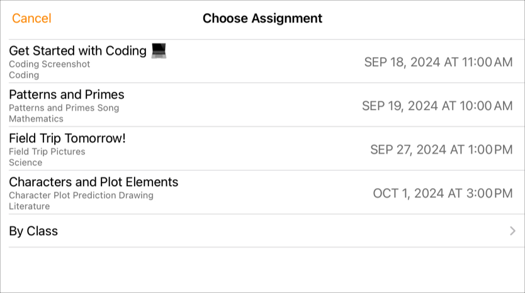Click the Mathematics class label
The width and height of the screenshot is (525, 293).
coord(36,119)
